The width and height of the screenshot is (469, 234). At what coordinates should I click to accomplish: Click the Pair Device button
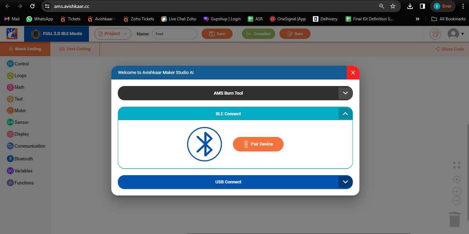click(x=258, y=144)
